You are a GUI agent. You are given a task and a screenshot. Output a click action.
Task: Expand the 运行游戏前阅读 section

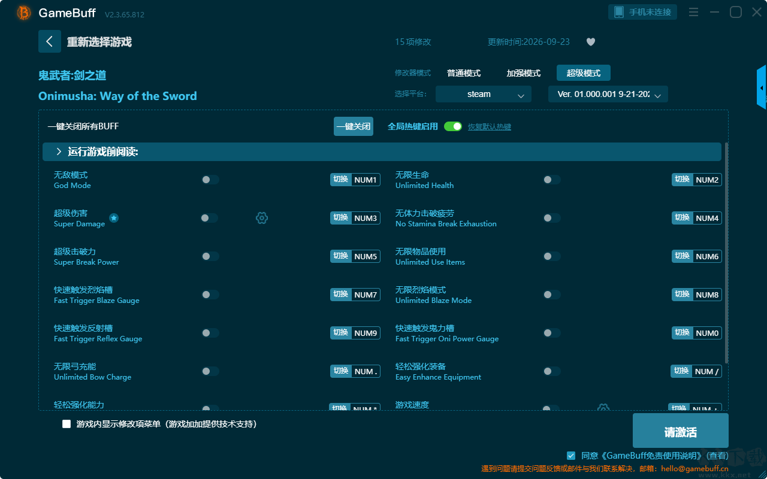coord(382,152)
